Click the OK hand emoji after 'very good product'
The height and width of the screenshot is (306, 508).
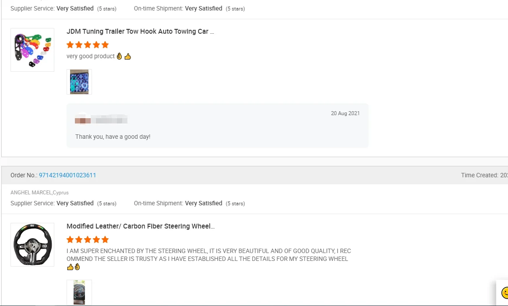click(120, 56)
